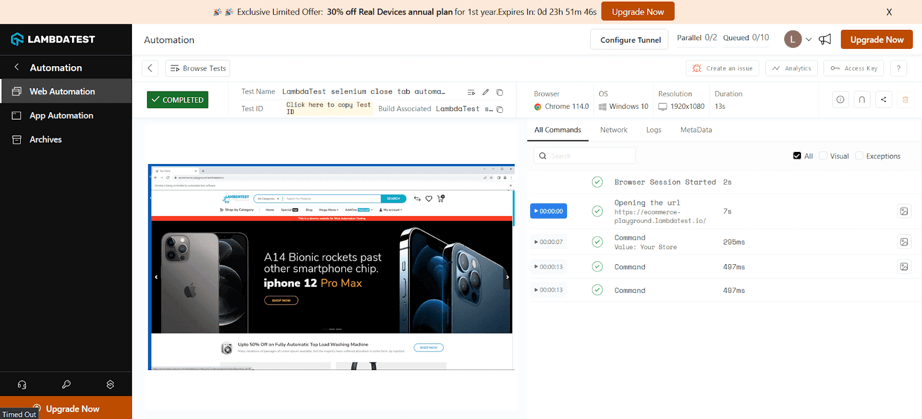The width and height of the screenshot is (922, 419).
Task: View screenshot for Opening the url command
Action: (904, 211)
